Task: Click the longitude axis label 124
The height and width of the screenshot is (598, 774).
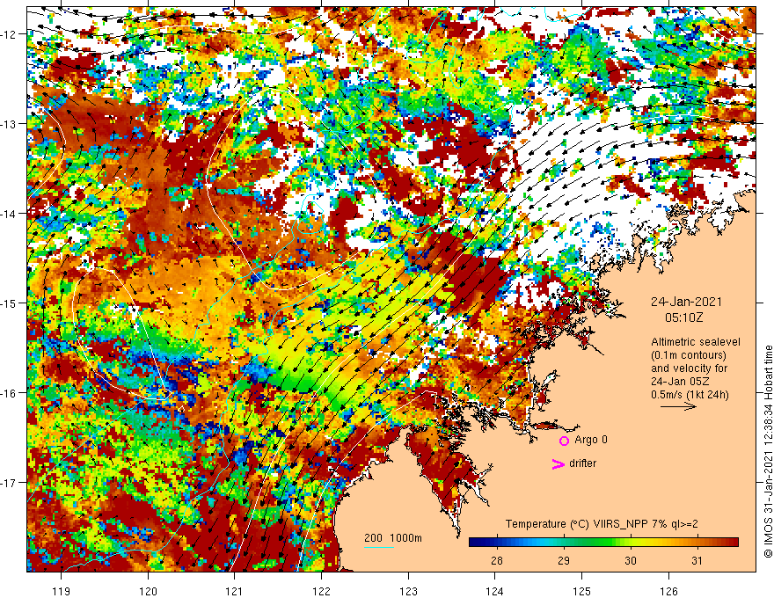Action: click(x=495, y=591)
